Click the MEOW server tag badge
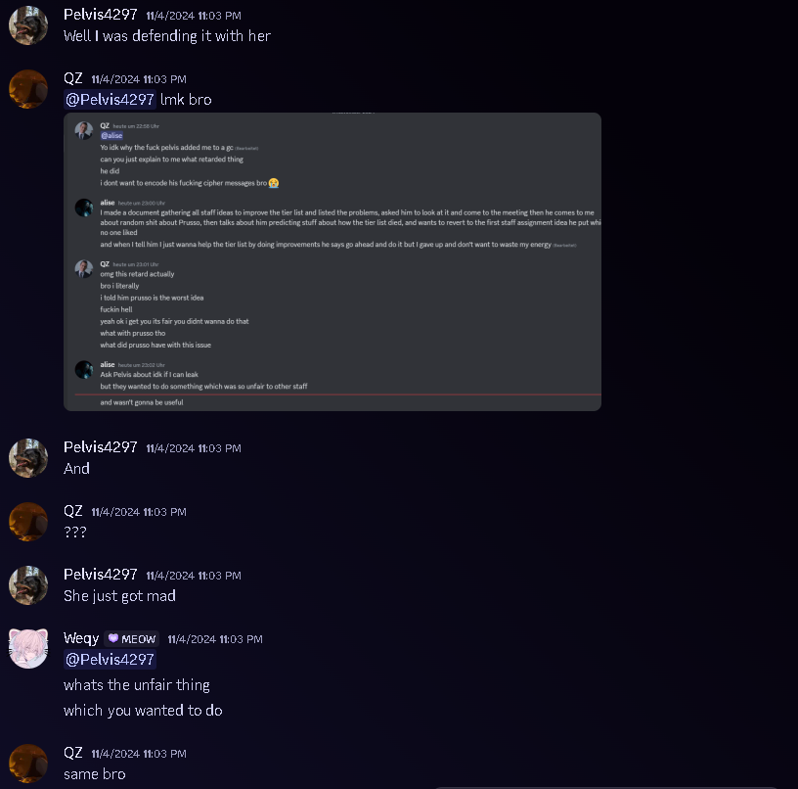The height and width of the screenshot is (789, 798). [x=132, y=639]
